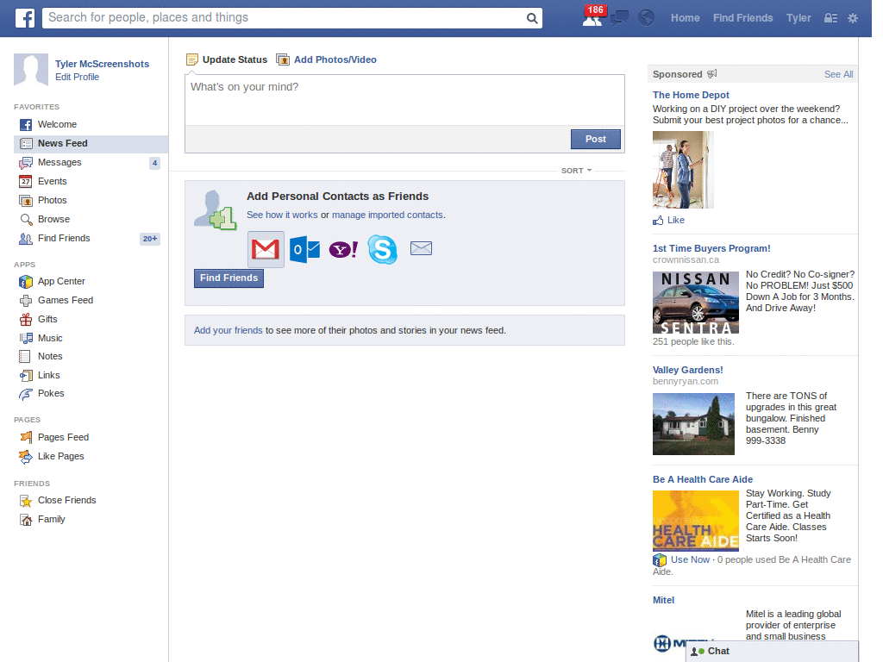883x662 pixels.
Task: Click the search magnifier icon
Action: (531, 18)
